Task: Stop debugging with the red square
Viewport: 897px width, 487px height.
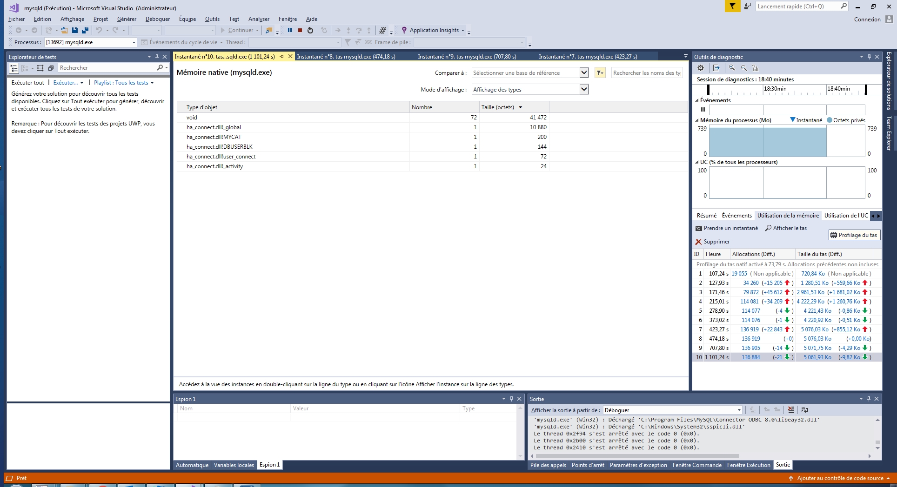Action: point(300,30)
